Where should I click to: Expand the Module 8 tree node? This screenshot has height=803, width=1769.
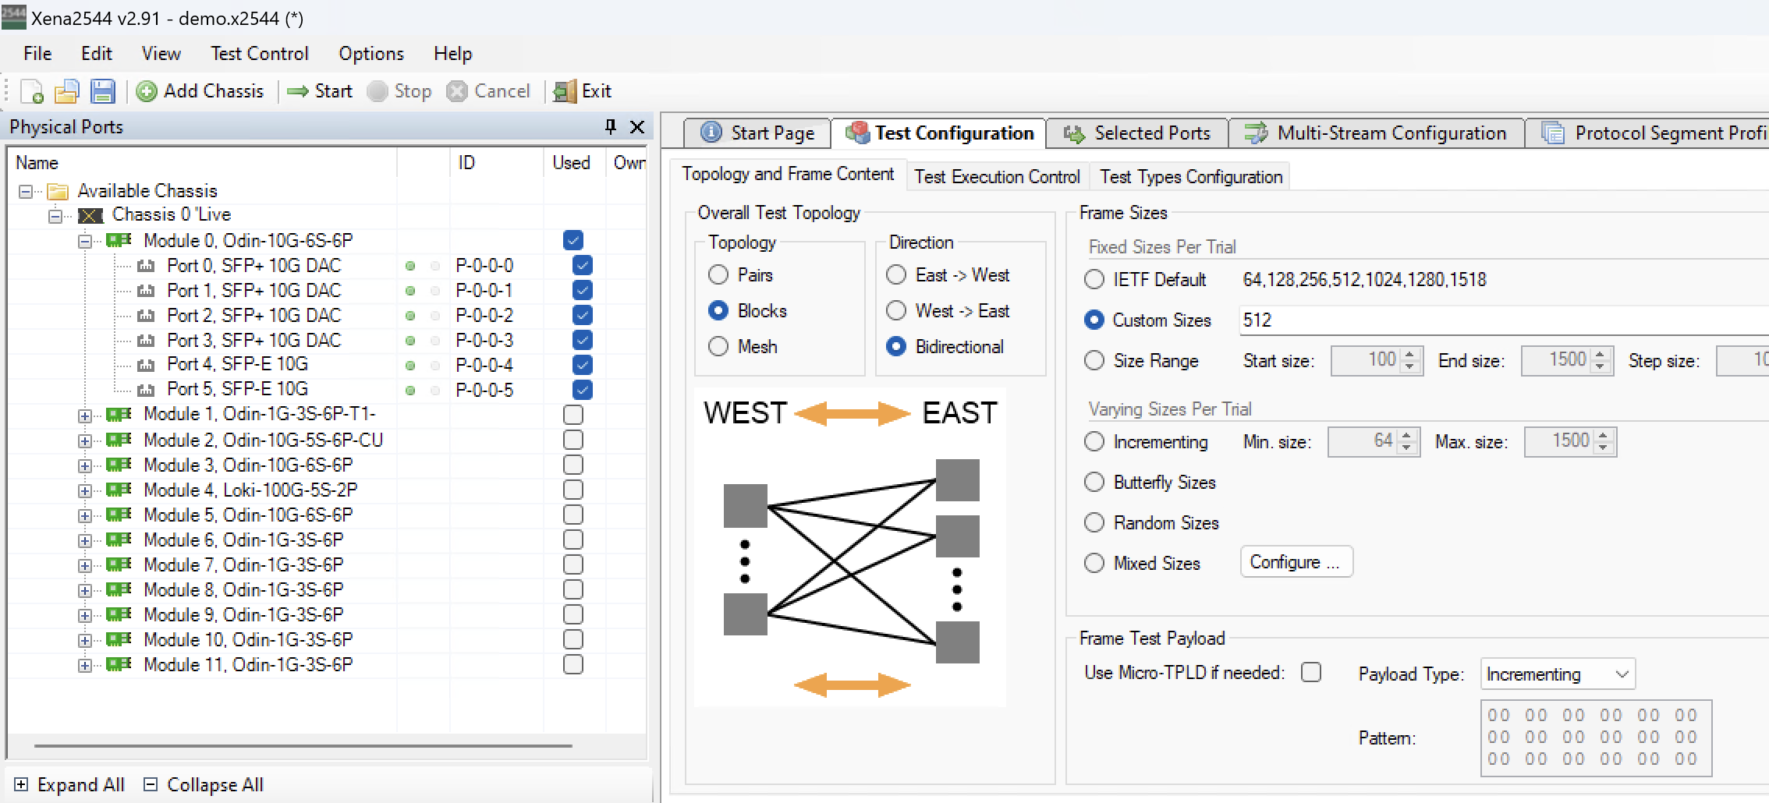click(84, 591)
